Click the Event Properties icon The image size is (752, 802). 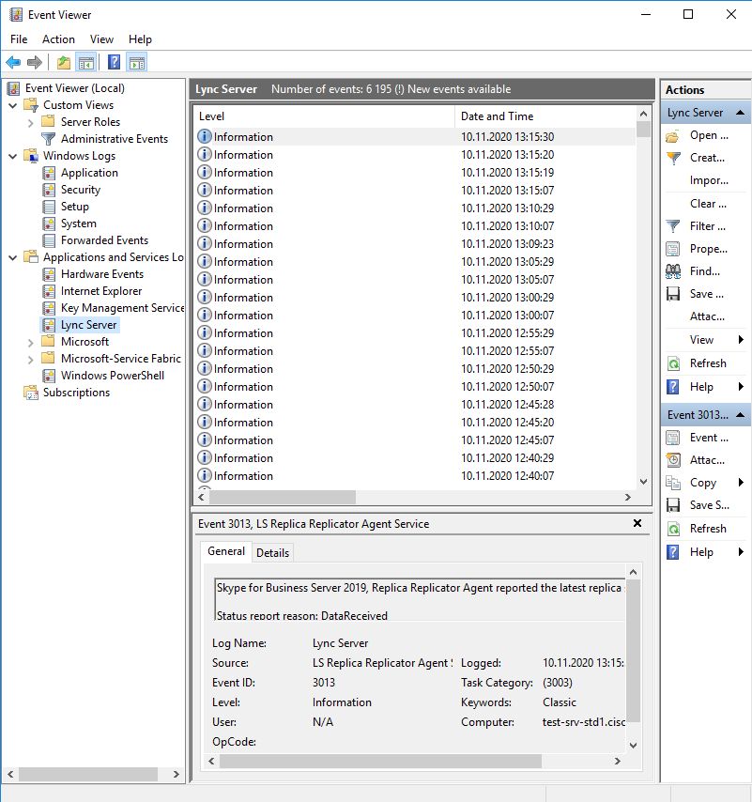(x=673, y=438)
